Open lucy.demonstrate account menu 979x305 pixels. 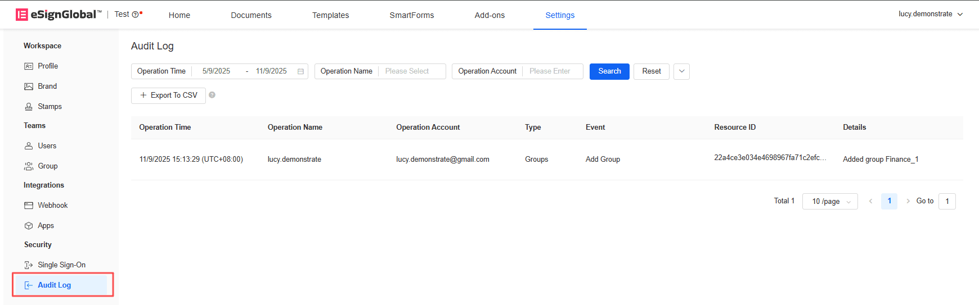(x=930, y=14)
